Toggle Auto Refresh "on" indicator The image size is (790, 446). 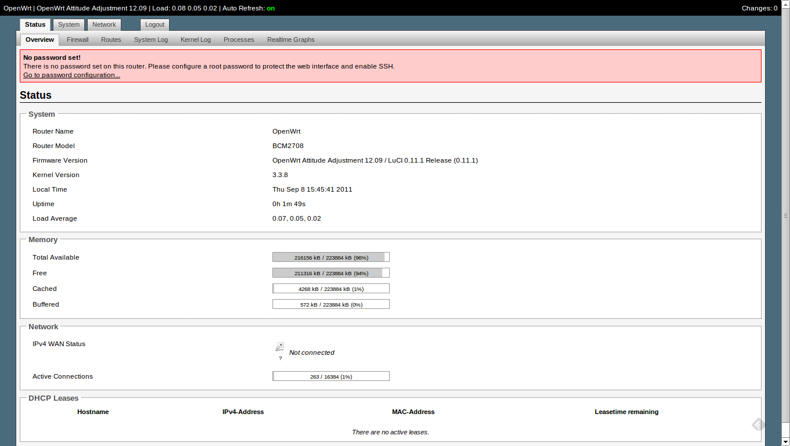click(x=271, y=8)
